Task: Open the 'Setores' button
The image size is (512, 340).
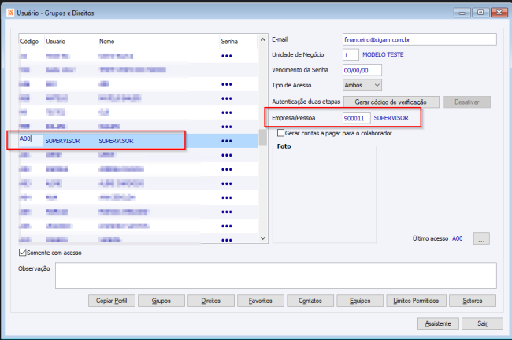Action: pyautogui.click(x=473, y=301)
